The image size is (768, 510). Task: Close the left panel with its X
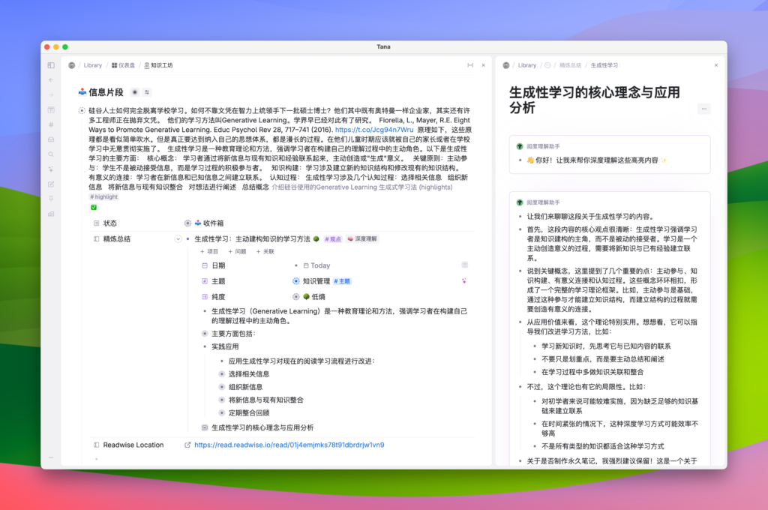484,65
